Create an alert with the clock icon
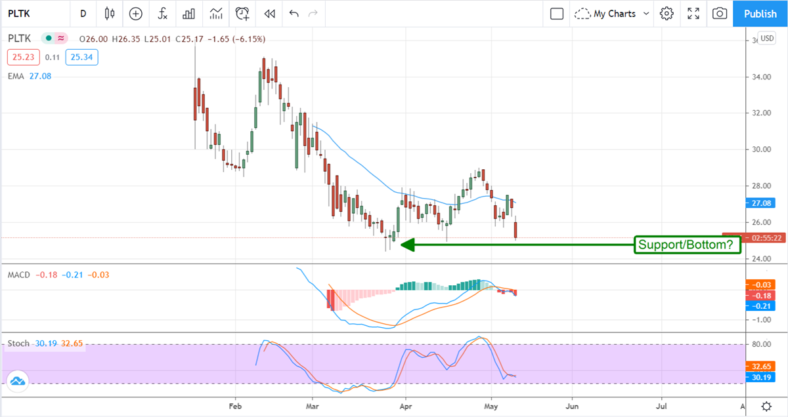The image size is (788, 417). (242, 13)
